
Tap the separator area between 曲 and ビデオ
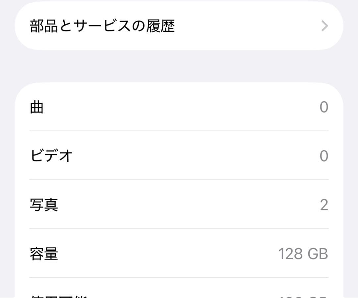(x=179, y=131)
